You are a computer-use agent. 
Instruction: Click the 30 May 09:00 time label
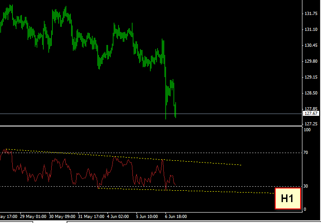(62, 217)
